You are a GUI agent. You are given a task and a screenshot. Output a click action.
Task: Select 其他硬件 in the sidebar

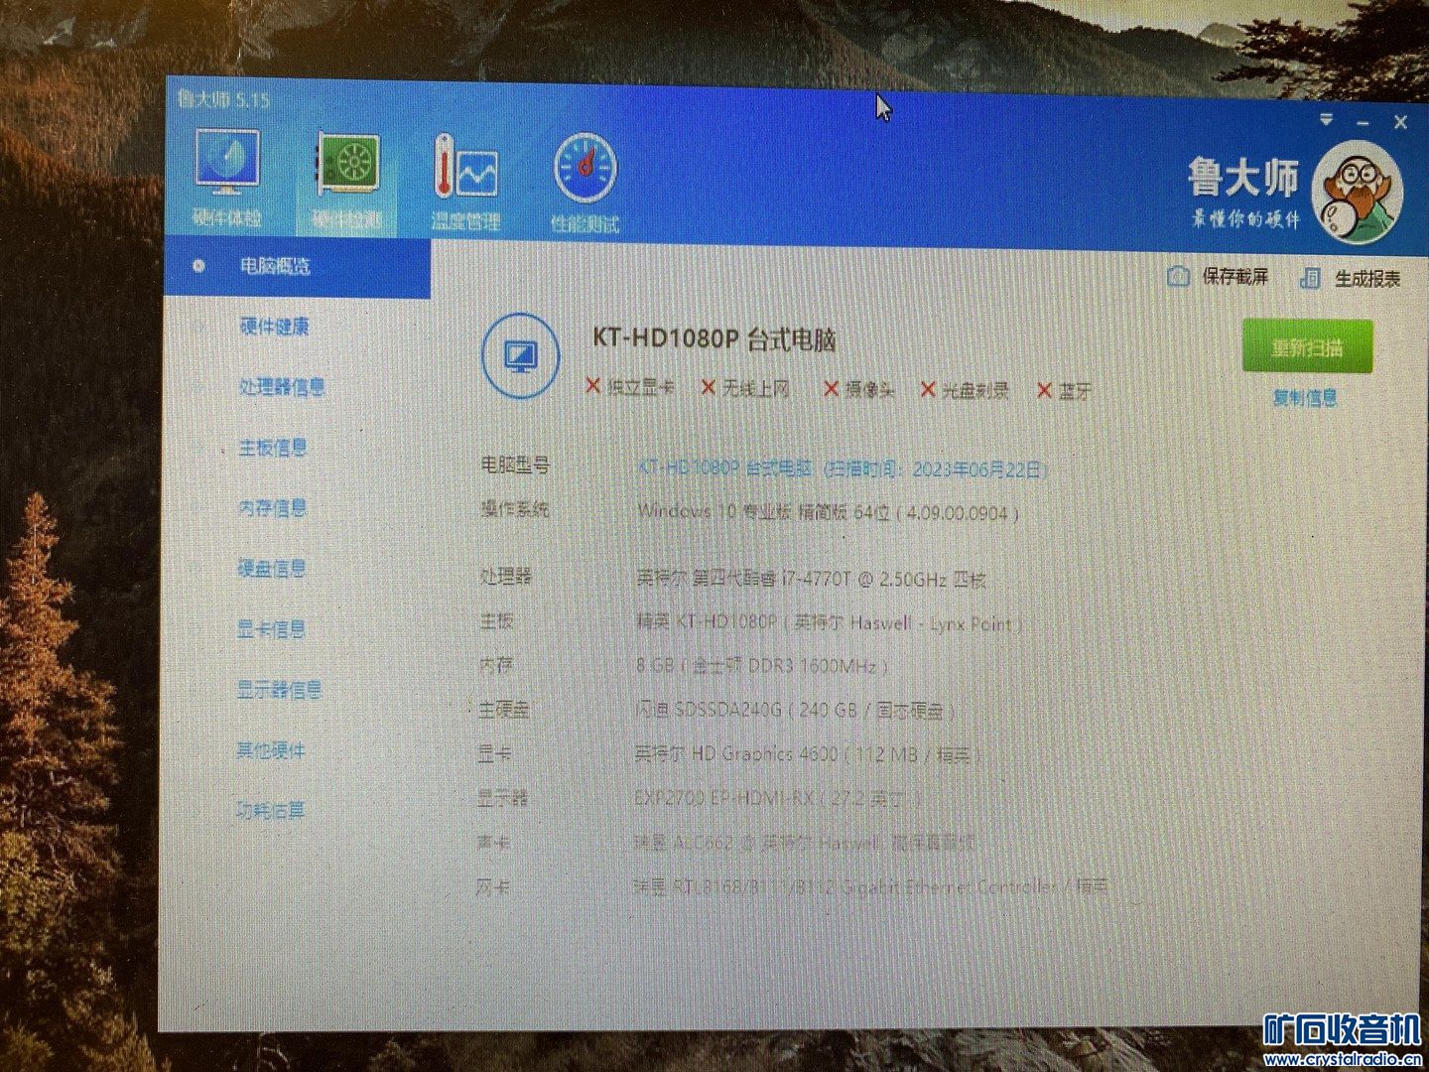click(270, 750)
